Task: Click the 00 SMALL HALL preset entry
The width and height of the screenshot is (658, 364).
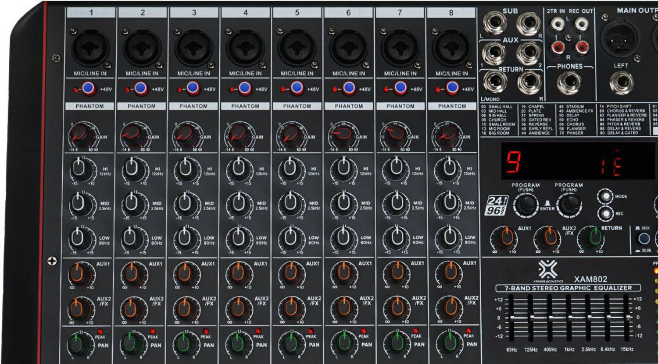Action: pos(497,106)
